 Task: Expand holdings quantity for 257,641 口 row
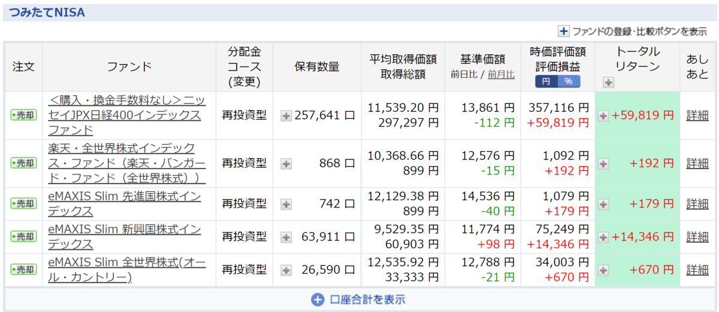(286, 115)
